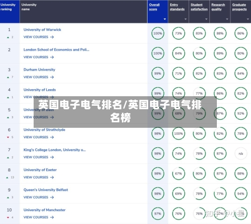The image size is (251, 224).
Task: Click the Graduate prospects sort arrow
Action: pos(248,19)
